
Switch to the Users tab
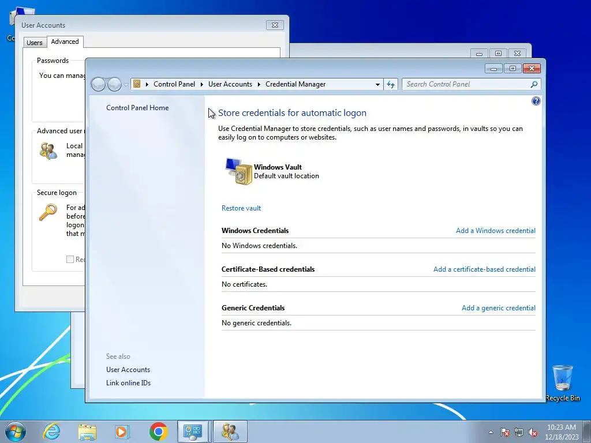[x=34, y=43]
